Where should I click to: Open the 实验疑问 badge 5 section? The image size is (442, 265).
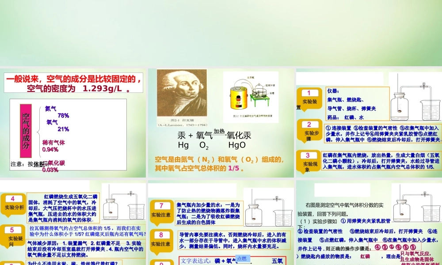[x=12, y=234]
